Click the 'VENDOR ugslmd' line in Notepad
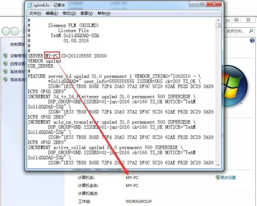 pos(44,61)
